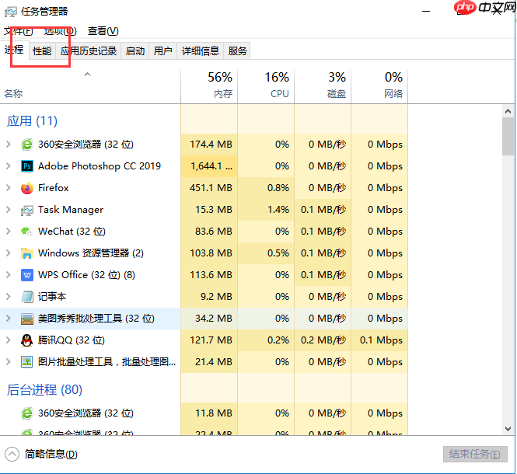Click the 0.5% CPU cell for Windows 资源管理器
The image size is (517, 474).
(x=266, y=253)
